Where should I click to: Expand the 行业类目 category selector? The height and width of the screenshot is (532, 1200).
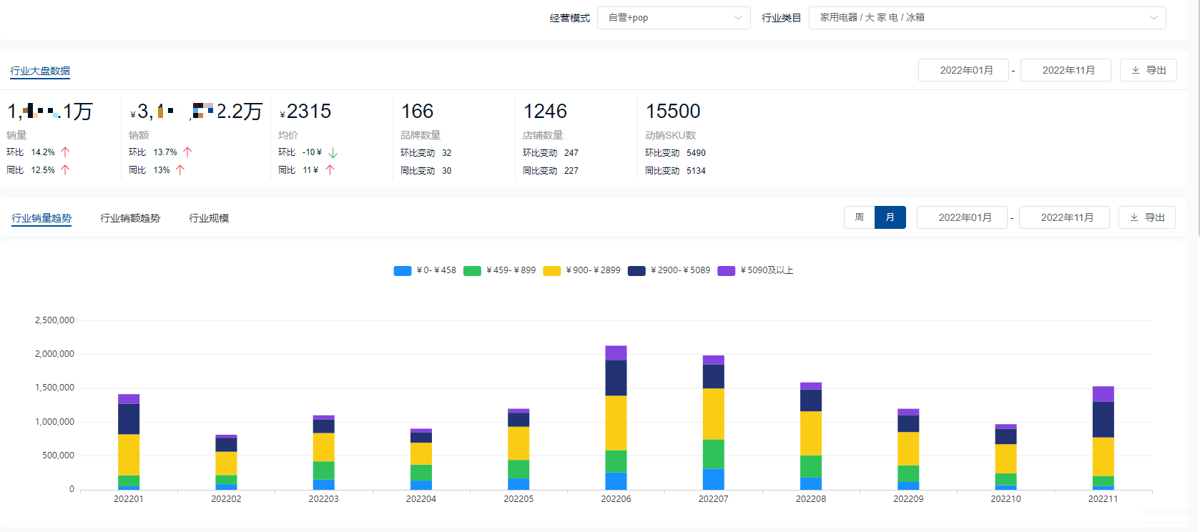coord(987,18)
